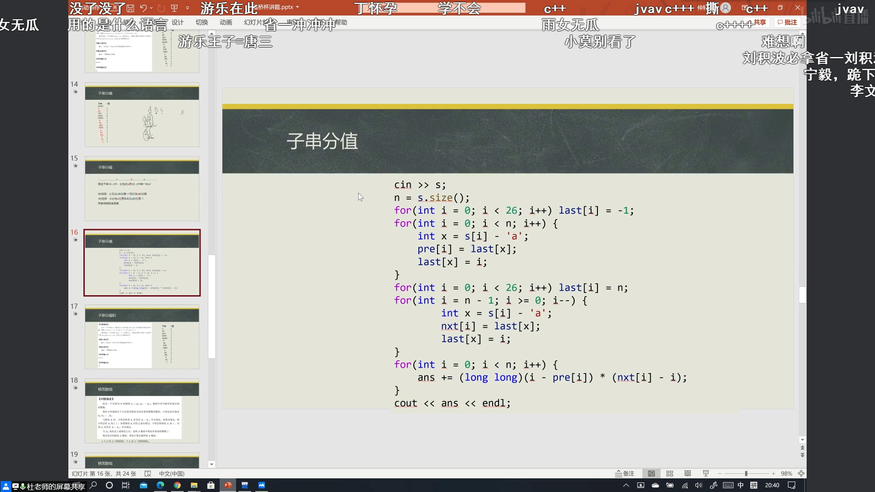Toggle Chinese/English input mode 中 indicator
This screenshot has width=875, height=492.
(741, 486)
